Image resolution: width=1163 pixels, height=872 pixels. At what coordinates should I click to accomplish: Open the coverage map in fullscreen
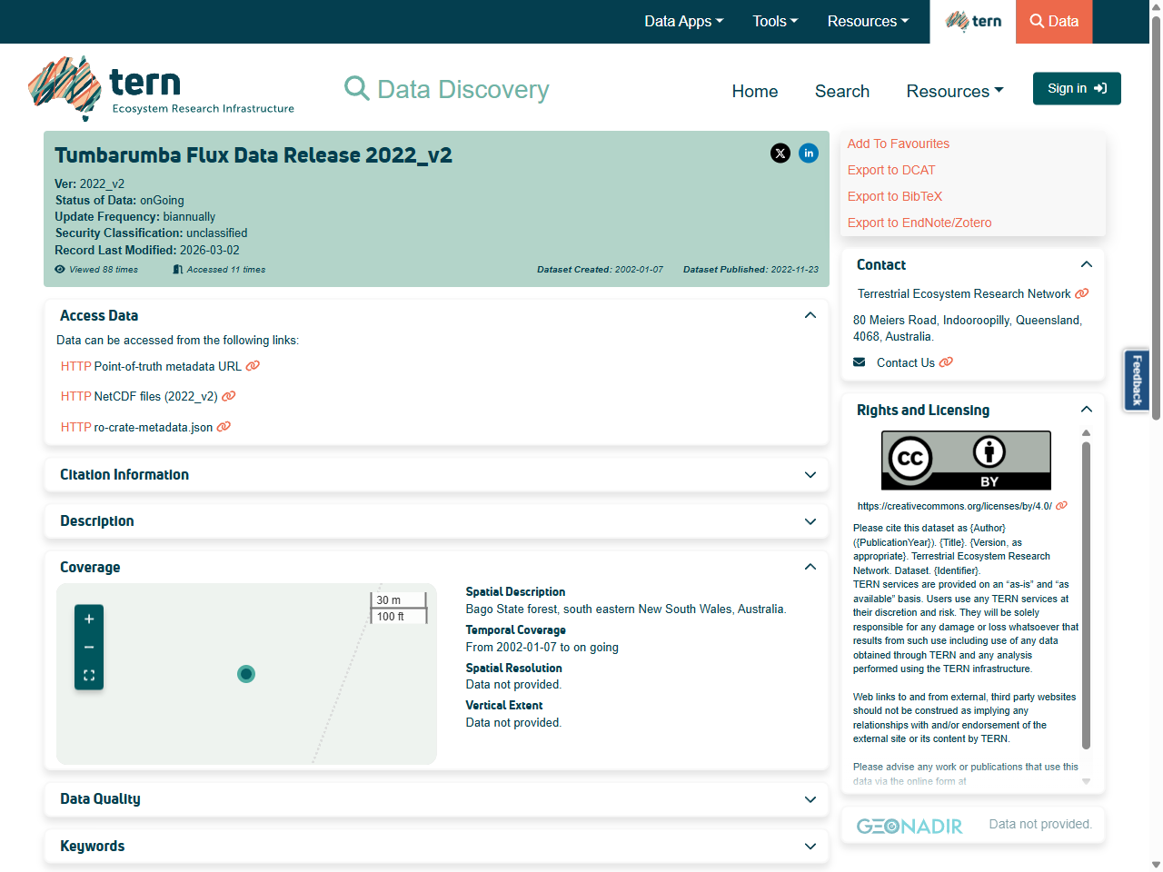point(88,675)
